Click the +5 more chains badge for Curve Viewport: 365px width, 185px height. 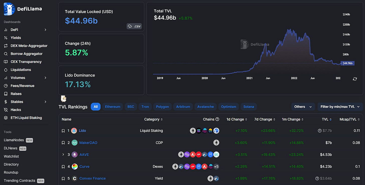tap(216, 166)
